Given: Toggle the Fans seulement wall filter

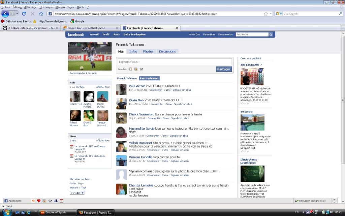Looking at the screenshot, I should point(149,78).
